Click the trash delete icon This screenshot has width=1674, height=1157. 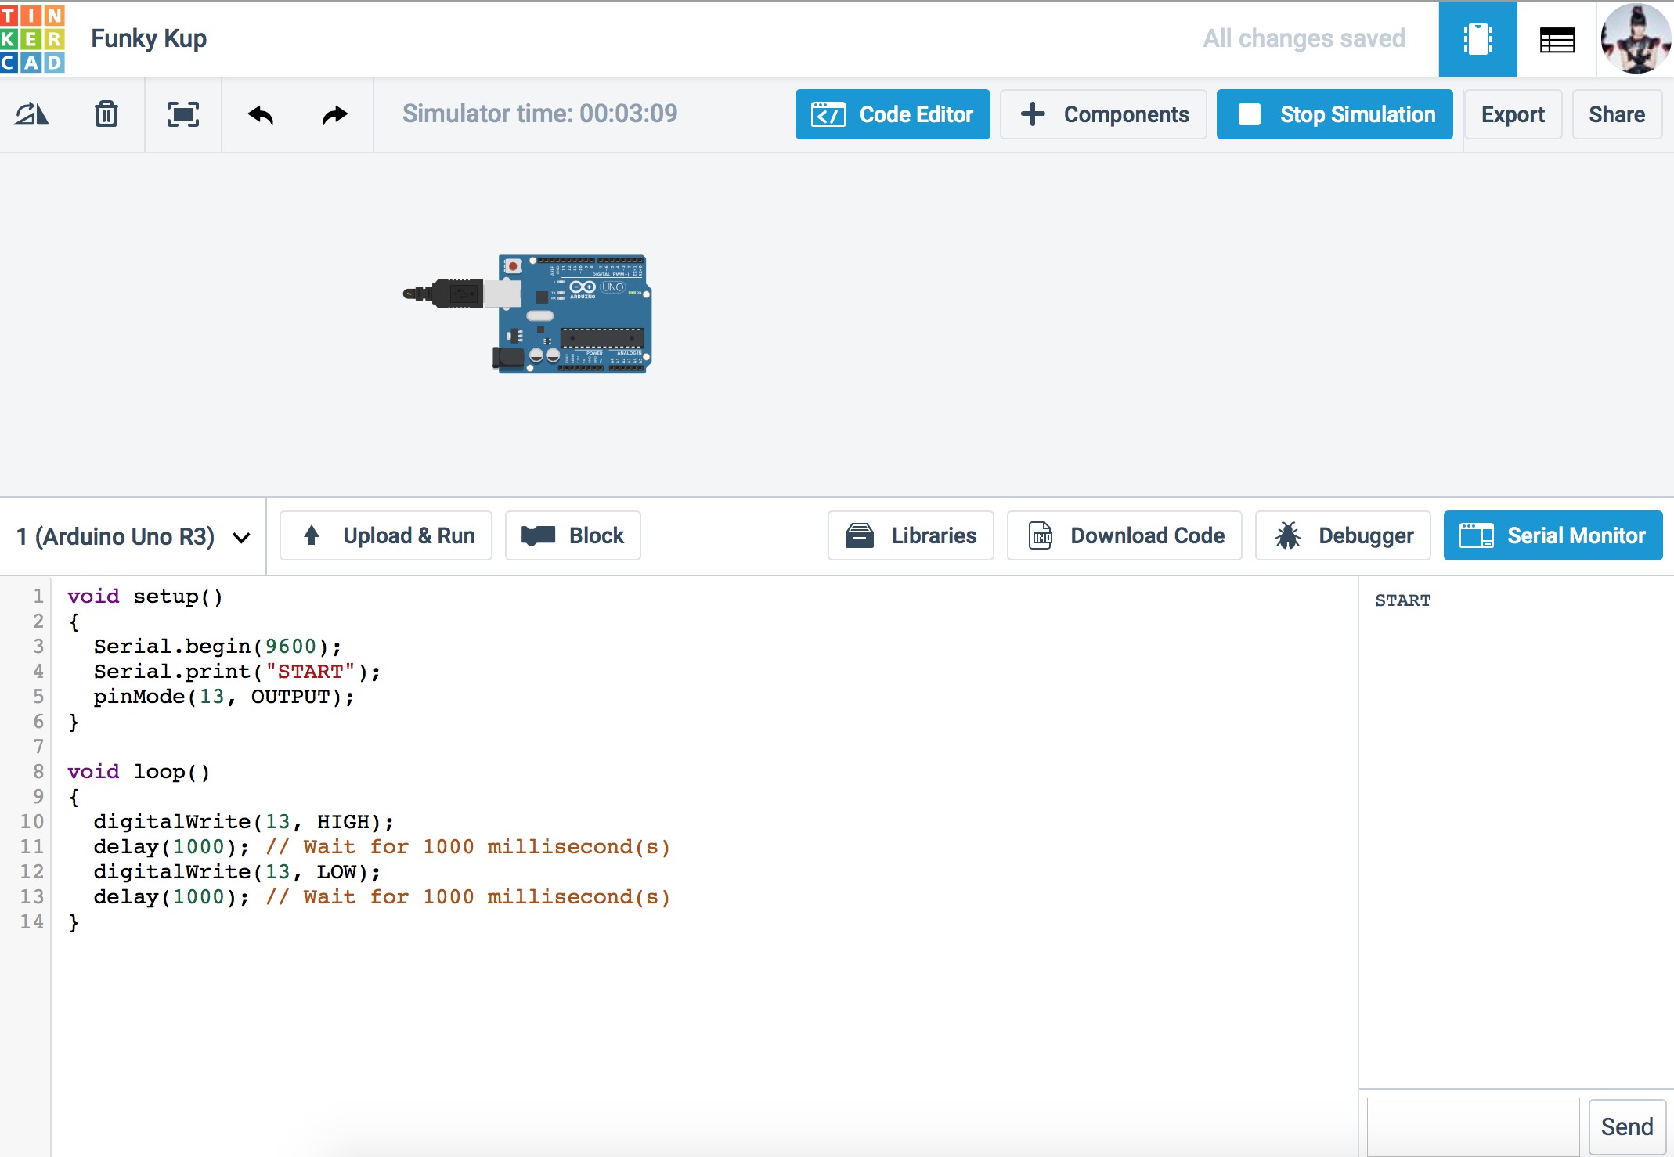(106, 115)
